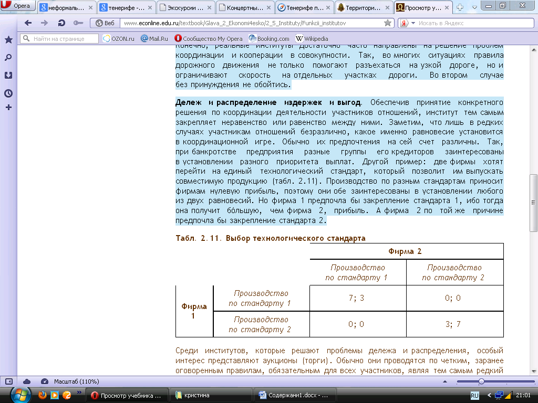Bookmark page with the star in address bar
Image resolution: width=538 pixels, height=403 pixels.
click(388, 23)
